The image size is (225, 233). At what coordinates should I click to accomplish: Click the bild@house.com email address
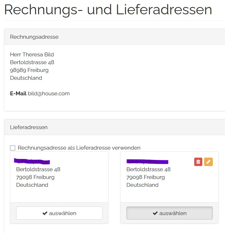click(x=49, y=94)
